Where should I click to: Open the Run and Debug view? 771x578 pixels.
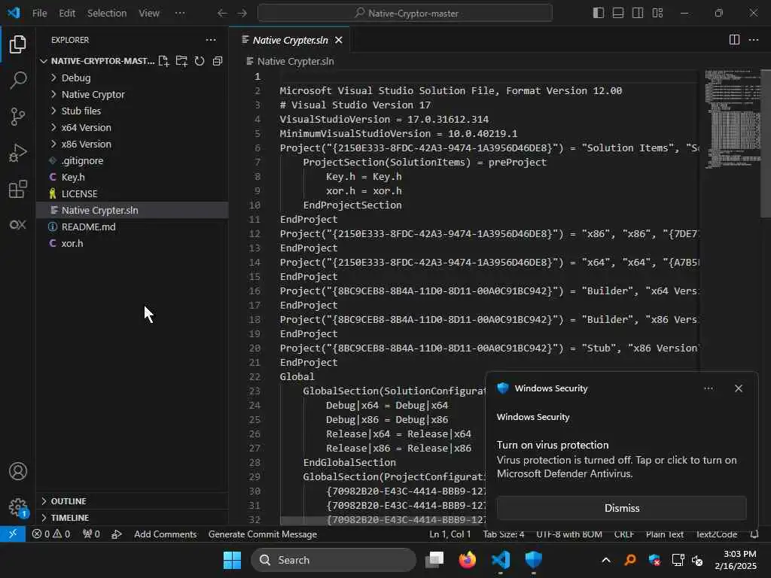click(18, 153)
